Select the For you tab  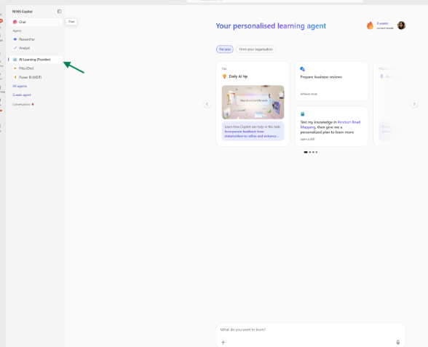(225, 49)
